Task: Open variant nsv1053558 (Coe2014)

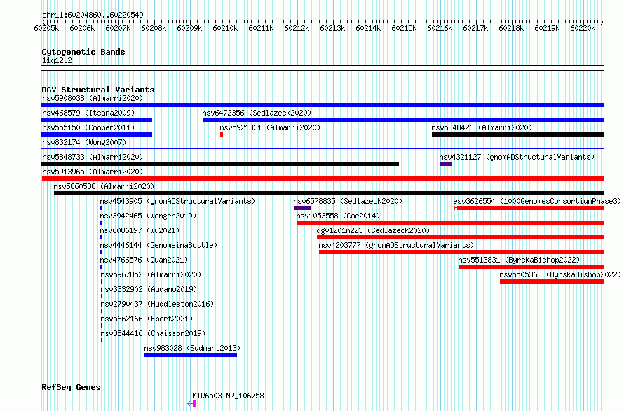Action: (338, 216)
